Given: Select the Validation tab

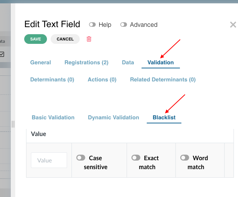Looking at the screenshot, I should coord(161,62).
